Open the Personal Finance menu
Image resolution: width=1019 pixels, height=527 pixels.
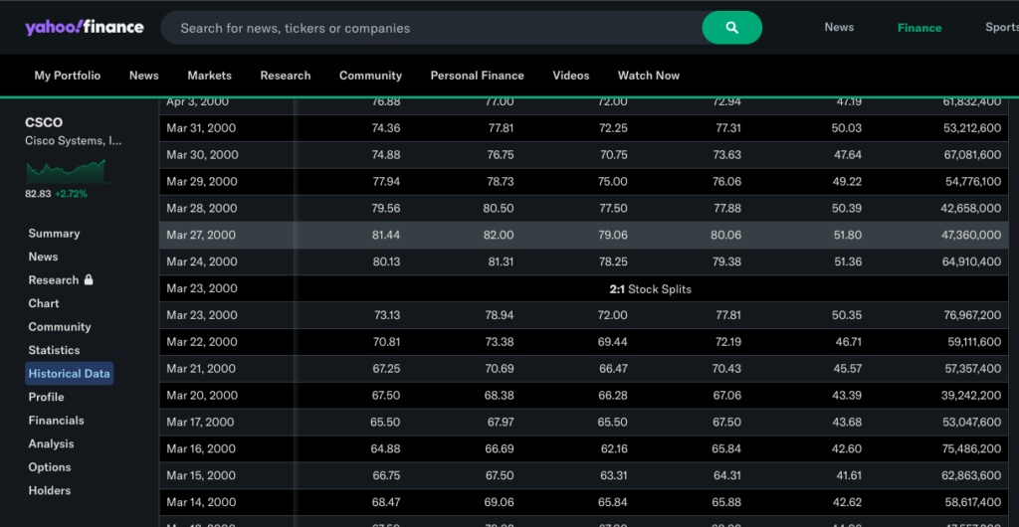(477, 76)
